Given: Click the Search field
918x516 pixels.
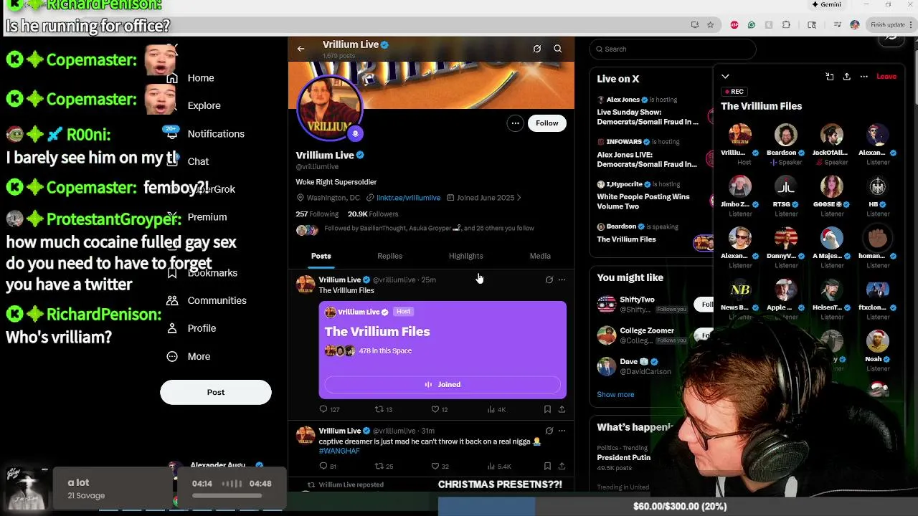Looking at the screenshot, I should pyautogui.click(x=673, y=49).
